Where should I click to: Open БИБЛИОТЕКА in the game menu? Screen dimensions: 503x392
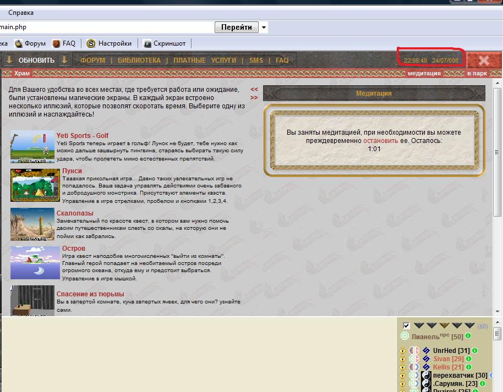click(139, 60)
